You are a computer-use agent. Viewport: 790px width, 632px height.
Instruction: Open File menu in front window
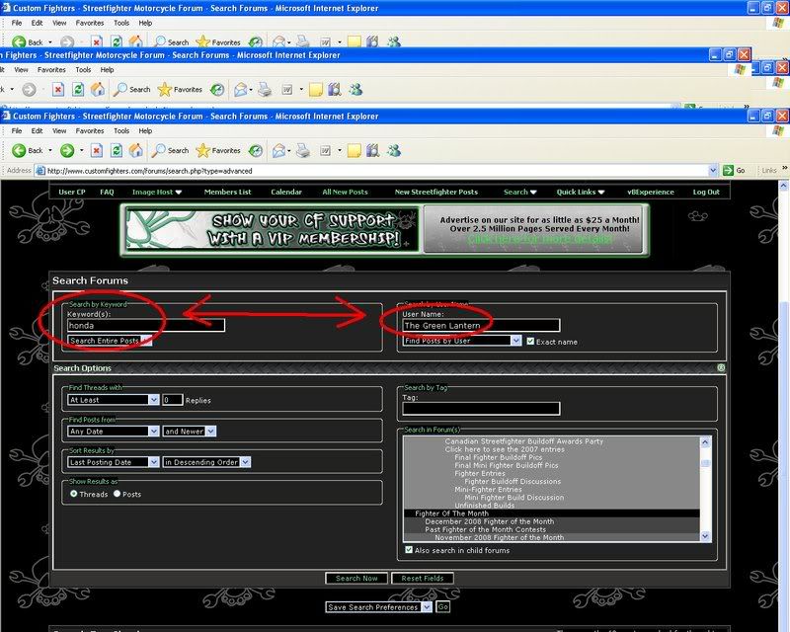[17, 130]
